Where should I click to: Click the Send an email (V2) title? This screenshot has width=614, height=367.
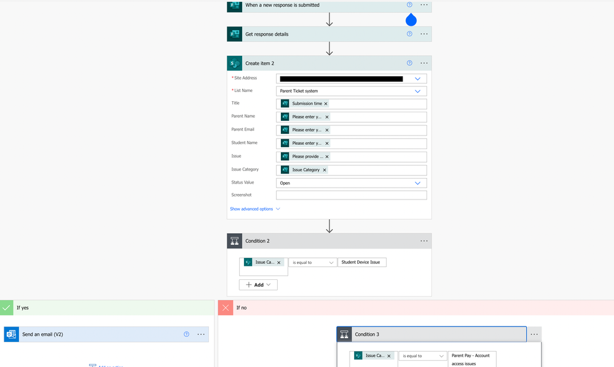pos(42,334)
